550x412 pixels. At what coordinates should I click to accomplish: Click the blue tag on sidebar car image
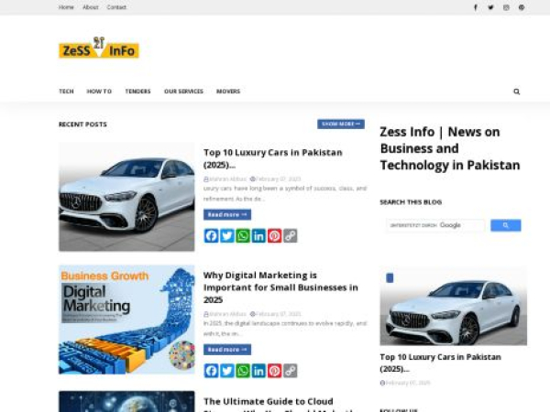(x=390, y=277)
